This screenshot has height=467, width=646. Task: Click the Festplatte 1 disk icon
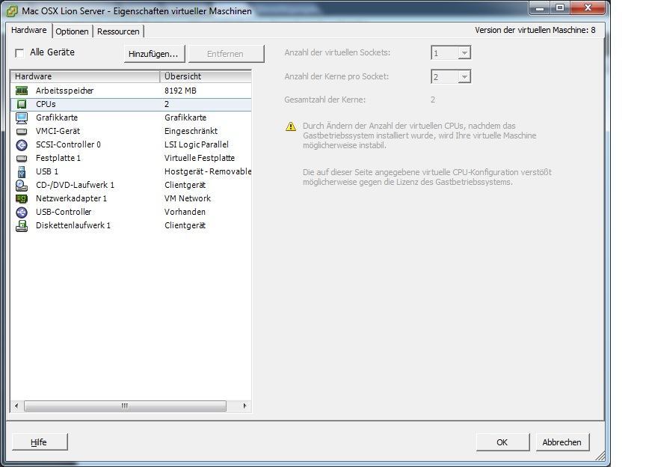coord(22,159)
